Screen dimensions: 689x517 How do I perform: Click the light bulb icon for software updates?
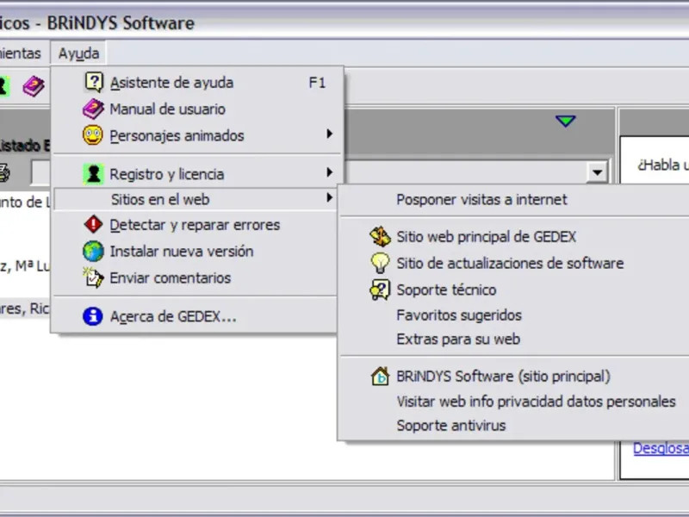point(380,263)
